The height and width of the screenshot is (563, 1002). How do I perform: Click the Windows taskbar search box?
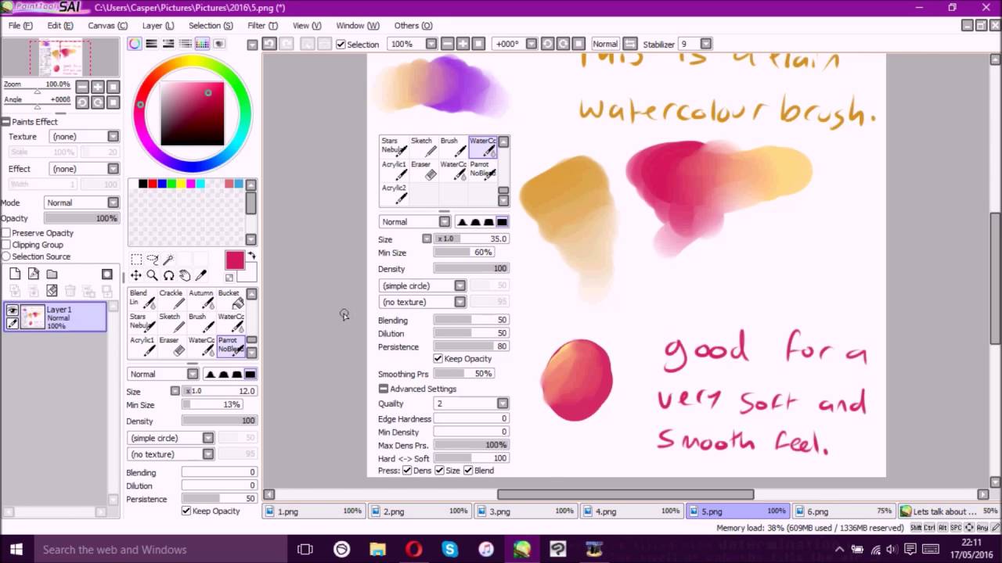160,550
